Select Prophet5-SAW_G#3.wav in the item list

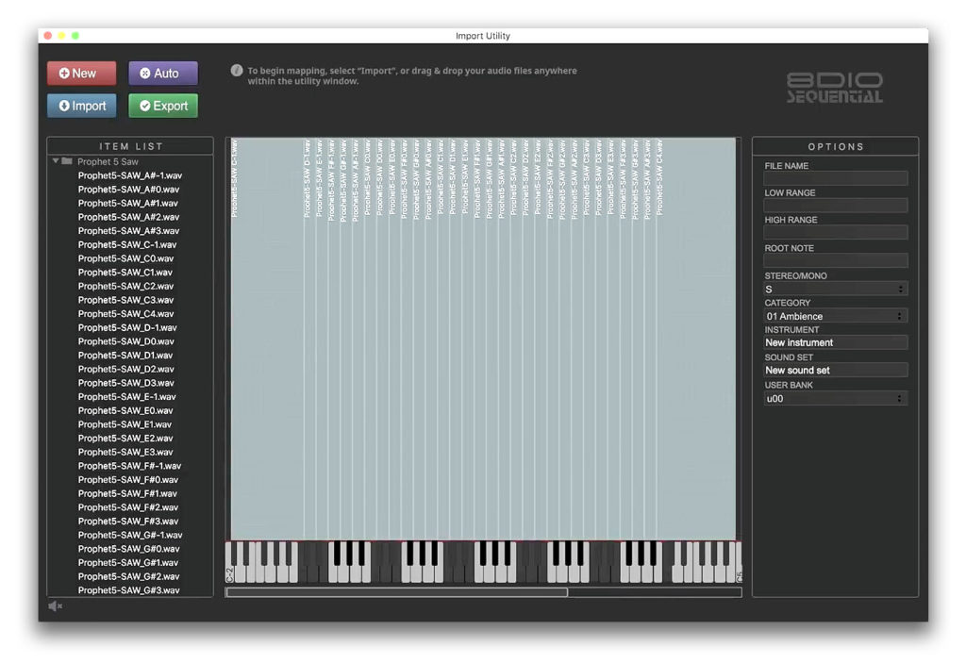tap(127, 590)
